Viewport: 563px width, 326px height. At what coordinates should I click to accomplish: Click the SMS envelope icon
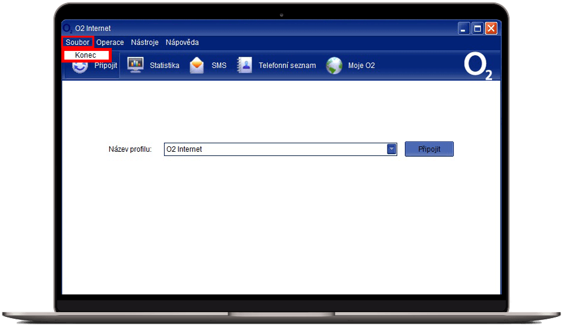pyautogui.click(x=197, y=65)
